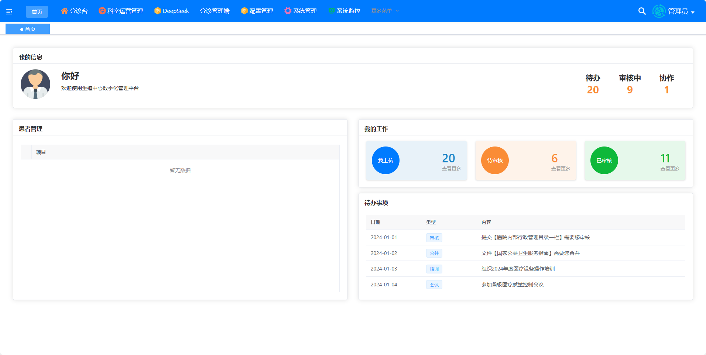Screen dimensions: 706x355
Task: Click the 配置管理 gear icon
Action: point(243,11)
